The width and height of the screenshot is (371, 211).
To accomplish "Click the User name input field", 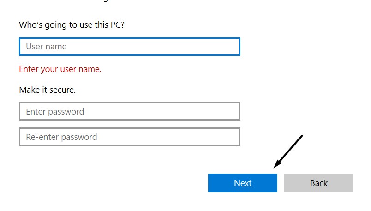I will [x=129, y=47].
